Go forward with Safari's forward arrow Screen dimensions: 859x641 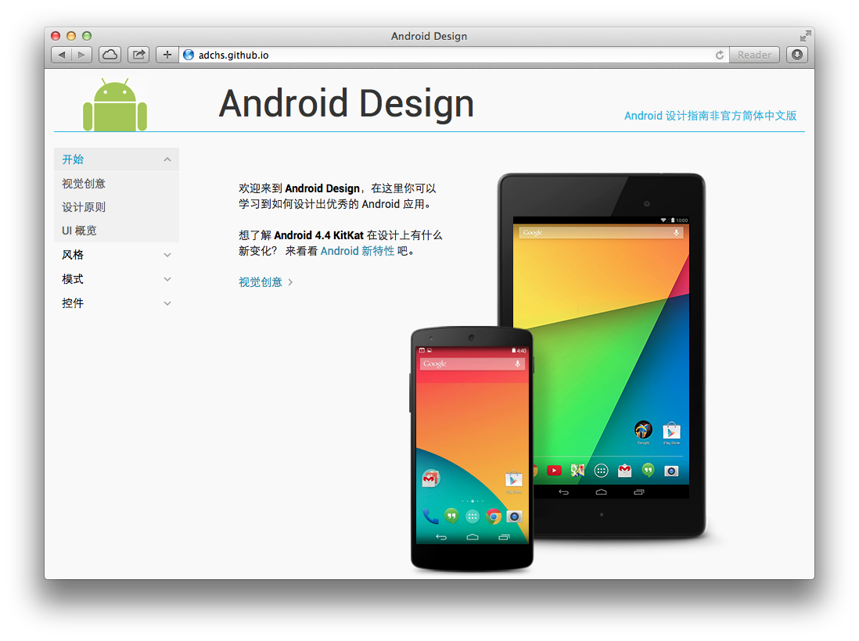coord(81,55)
